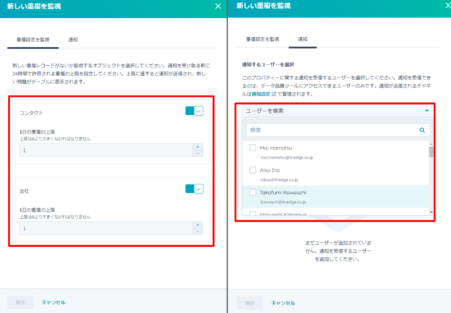The image size is (451, 313).
Task: Click the external link icon beside 通知設定
Action: [274, 94]
